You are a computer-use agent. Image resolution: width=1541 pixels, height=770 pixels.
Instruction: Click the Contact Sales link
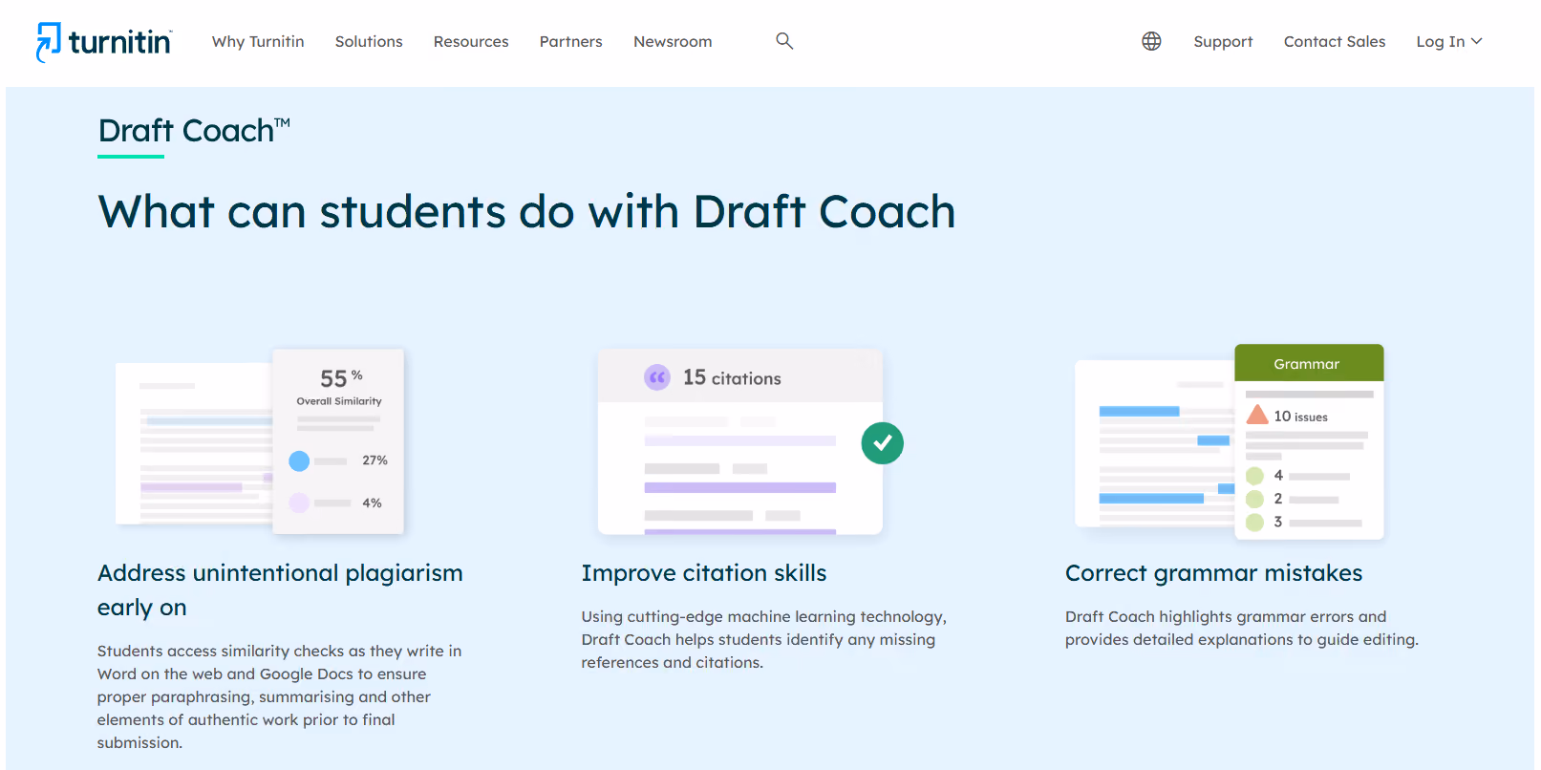(x=1335, y=41)
